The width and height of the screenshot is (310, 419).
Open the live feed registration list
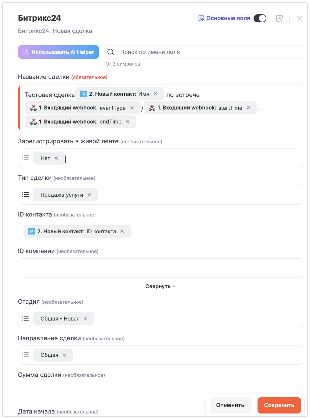[x=26, y=158]
